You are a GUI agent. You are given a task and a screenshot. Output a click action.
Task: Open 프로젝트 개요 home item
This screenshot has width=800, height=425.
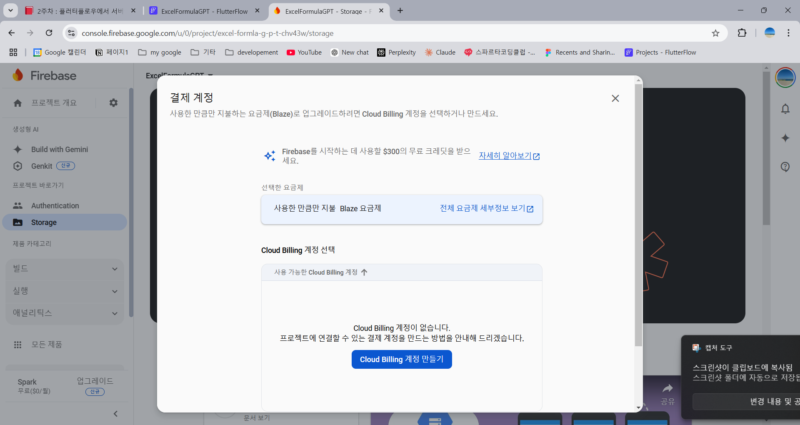click(46, 103)
